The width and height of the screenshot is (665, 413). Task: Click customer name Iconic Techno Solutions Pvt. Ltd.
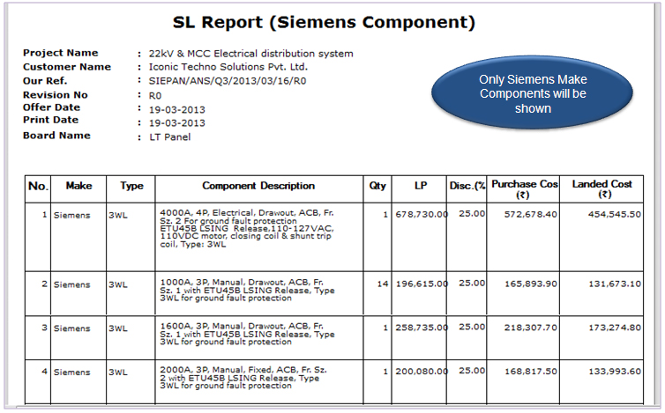228,67
